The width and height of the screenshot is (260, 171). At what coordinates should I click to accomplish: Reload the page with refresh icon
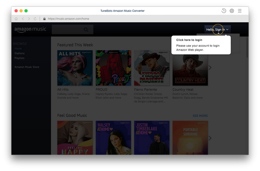(x=35, y=19)
